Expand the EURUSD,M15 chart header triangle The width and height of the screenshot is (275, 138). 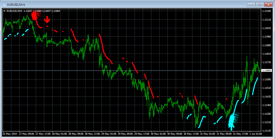4,11
